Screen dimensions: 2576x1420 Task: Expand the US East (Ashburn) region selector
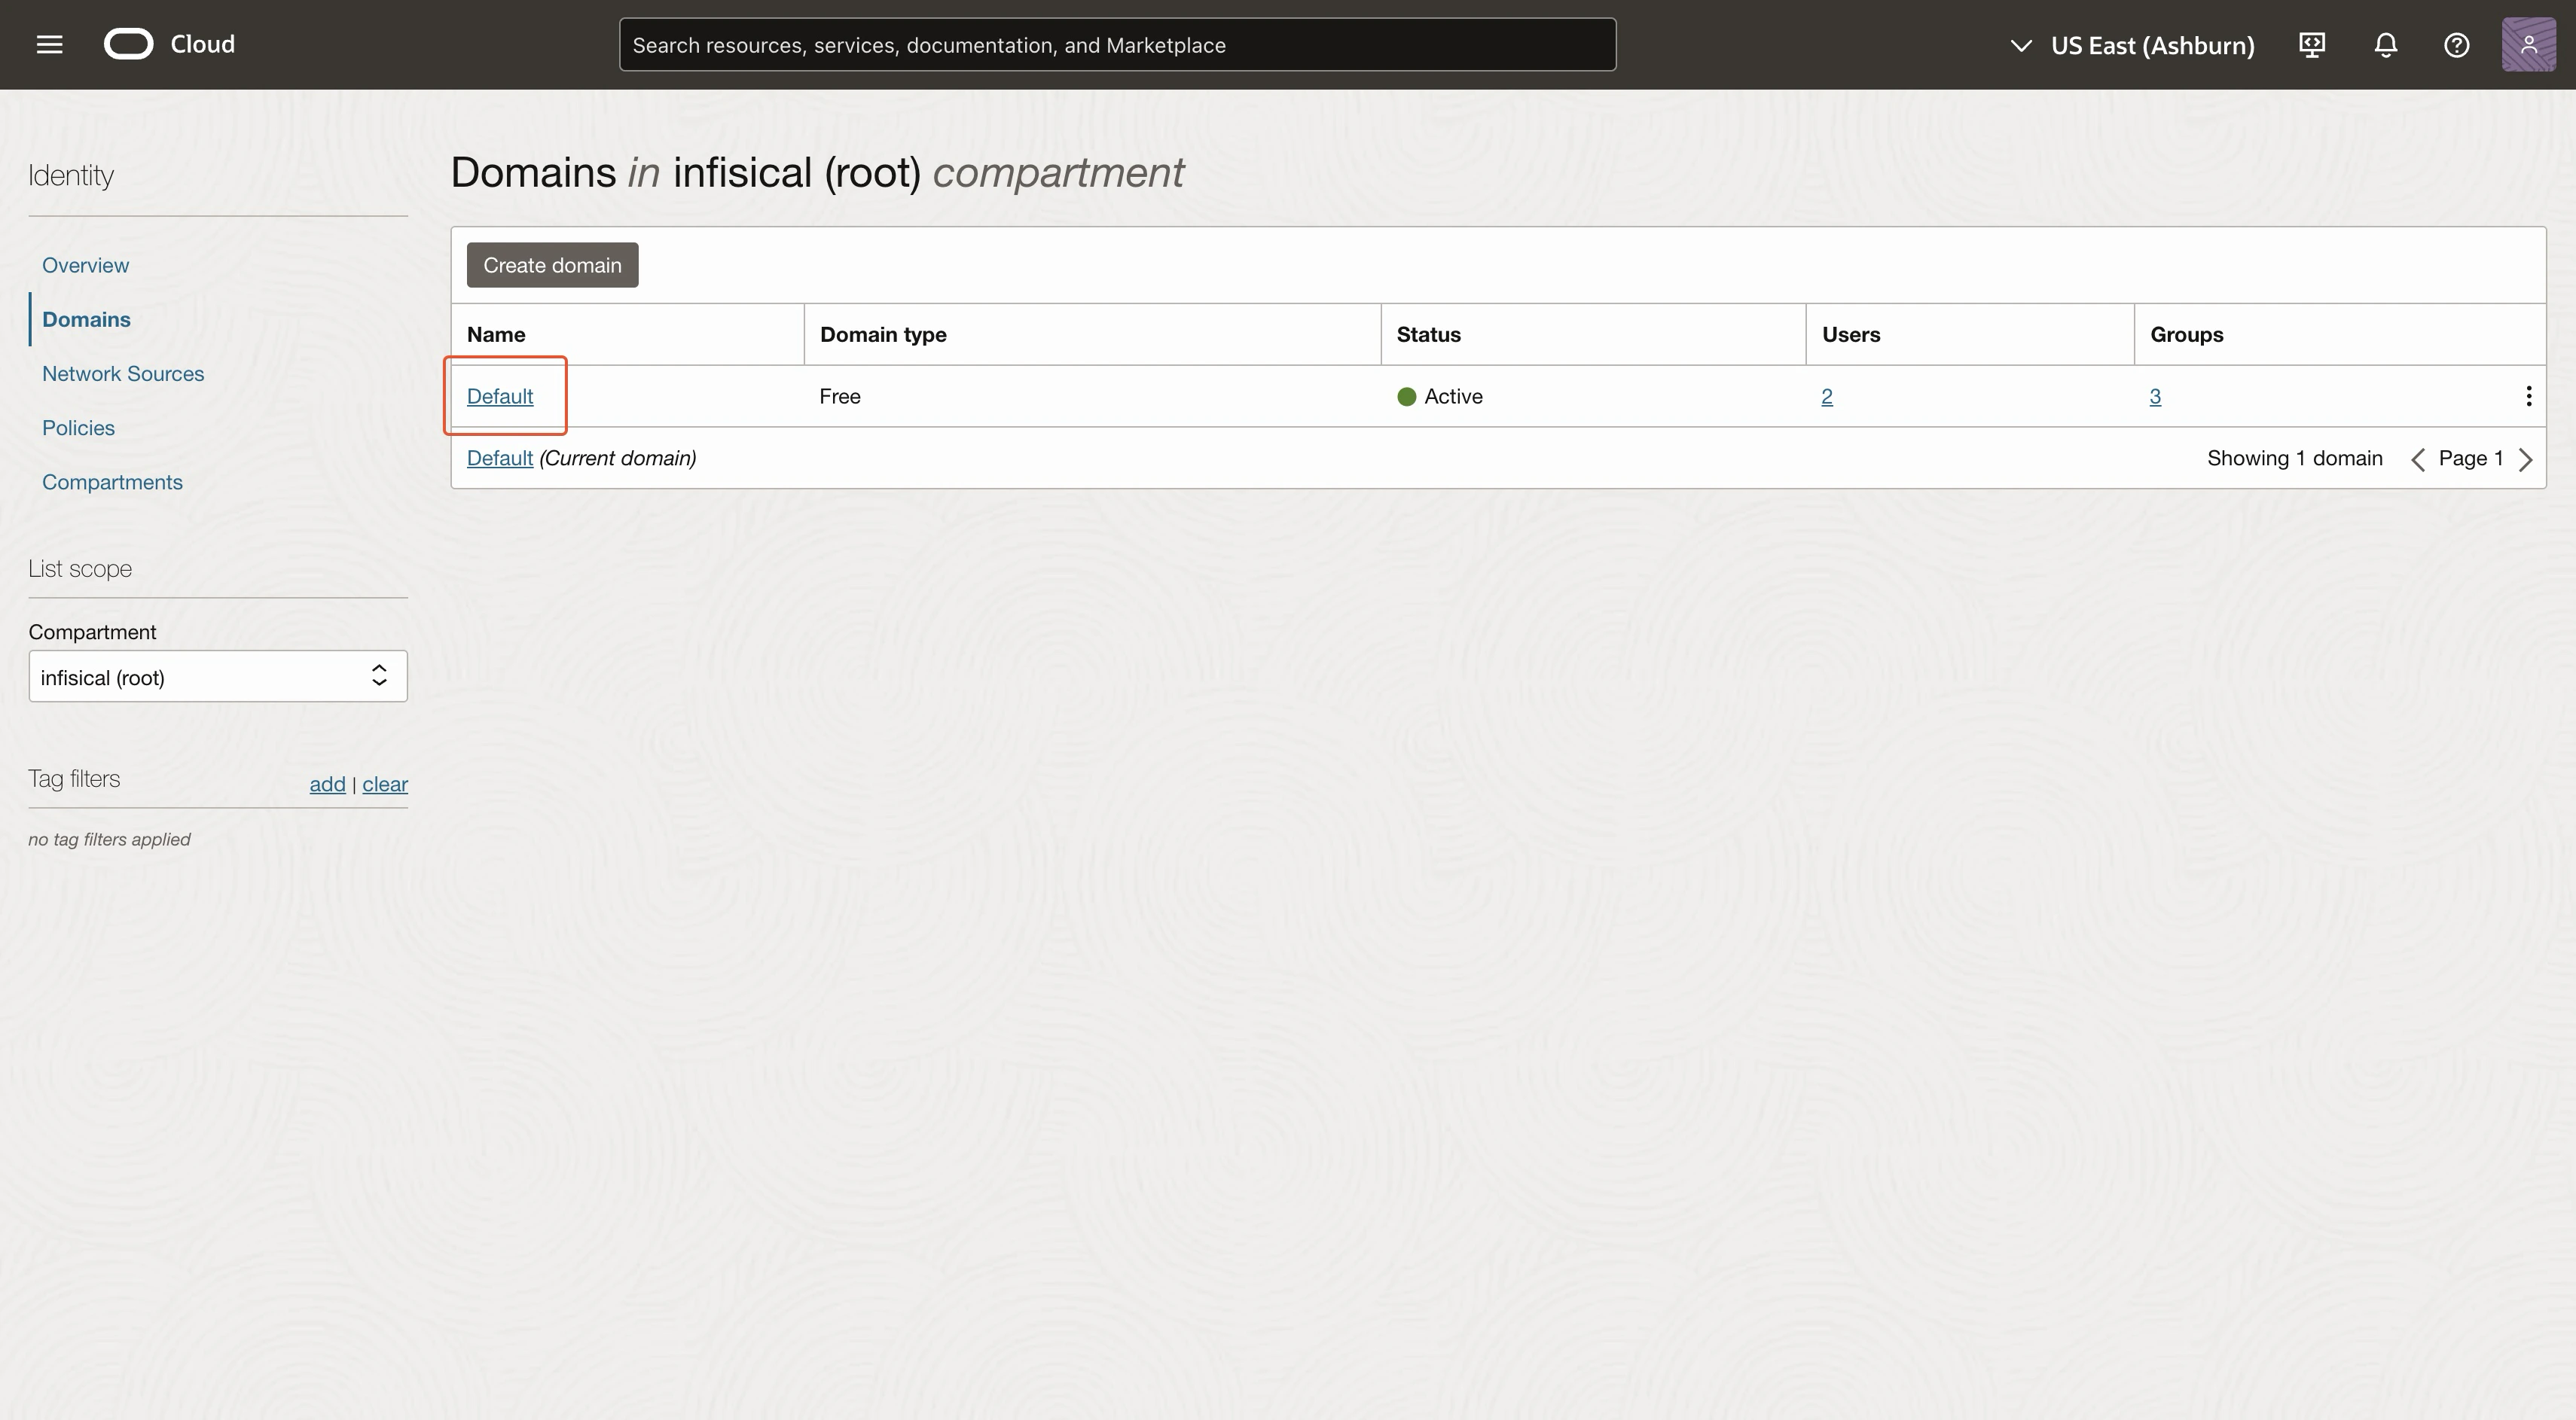[2132, 45]
